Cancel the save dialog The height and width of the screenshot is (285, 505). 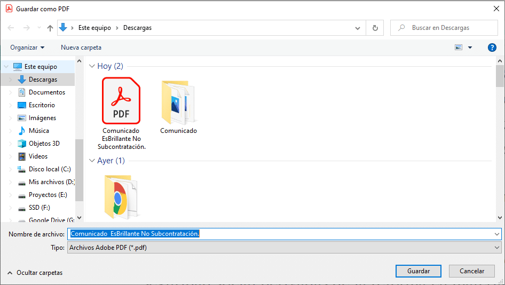pyautogui.click(x=472, y=271)
